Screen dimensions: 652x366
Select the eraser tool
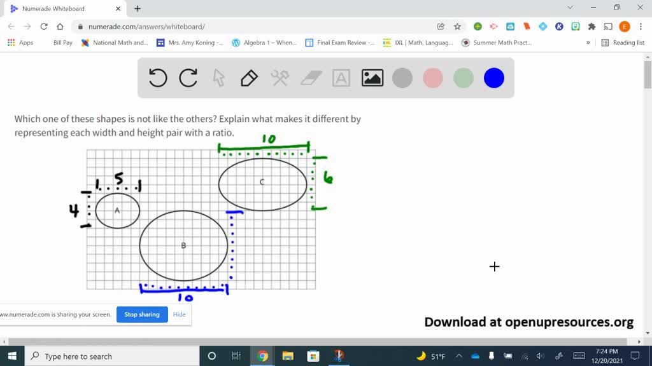pyautogui.click(x=310, y=78)
